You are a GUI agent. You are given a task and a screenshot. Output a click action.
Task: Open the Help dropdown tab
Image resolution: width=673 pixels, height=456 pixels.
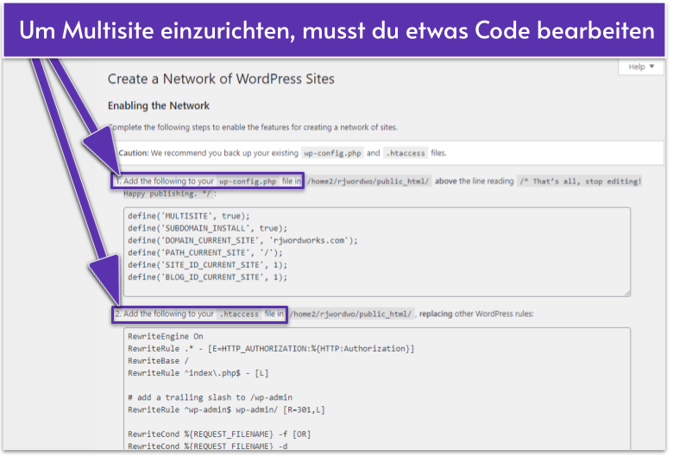(x=641, y=66)
